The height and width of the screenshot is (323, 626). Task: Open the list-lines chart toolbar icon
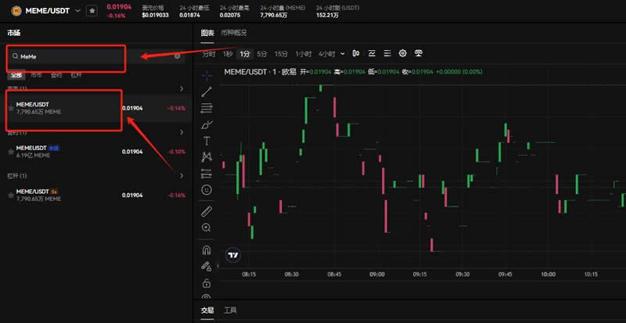tap(387, 53)
